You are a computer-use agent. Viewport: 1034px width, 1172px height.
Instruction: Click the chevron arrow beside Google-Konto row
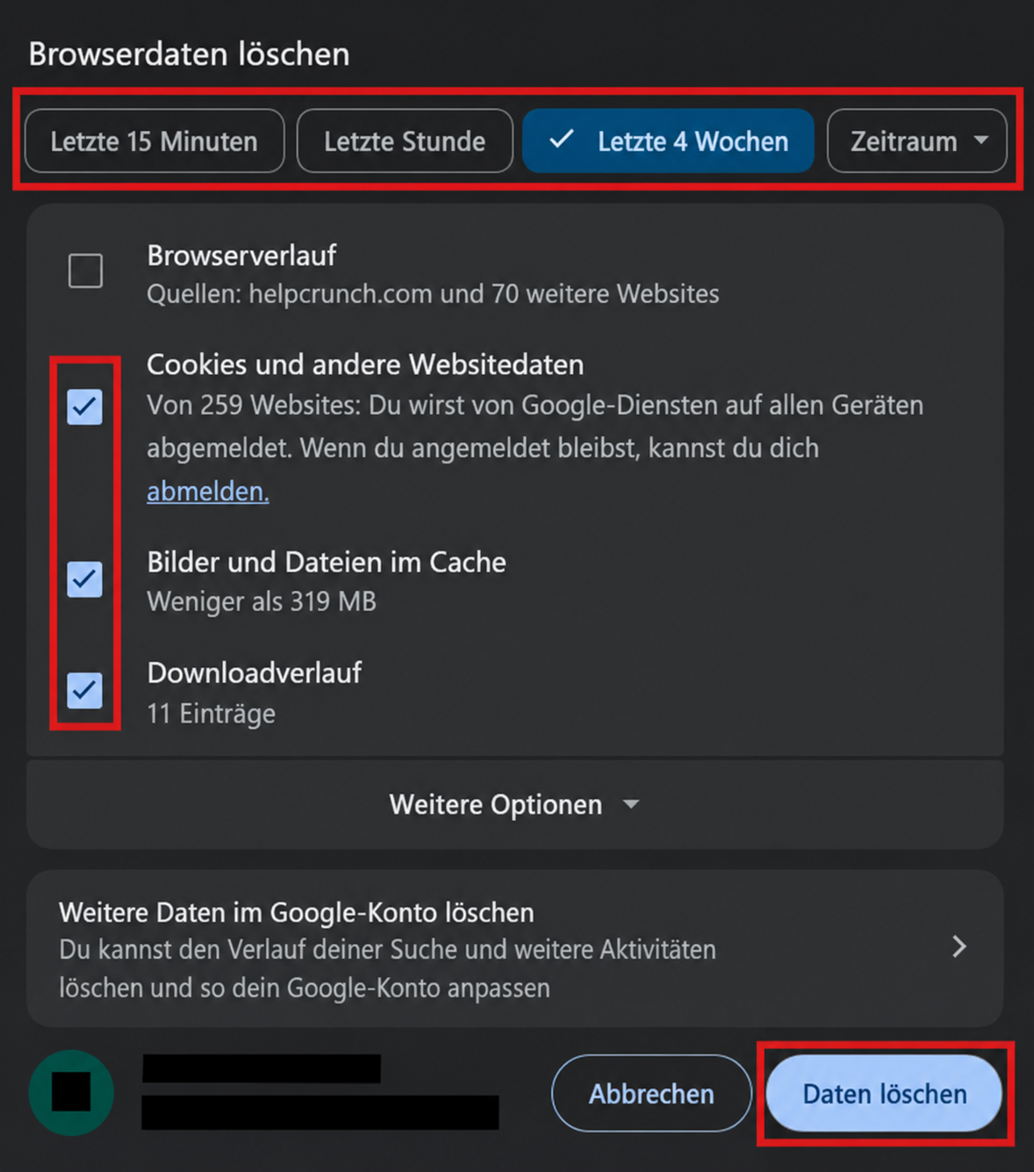(x=959, y=946)
